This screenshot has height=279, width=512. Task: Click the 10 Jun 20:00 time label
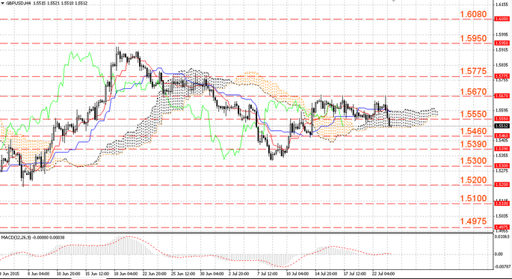pos(68,274)
